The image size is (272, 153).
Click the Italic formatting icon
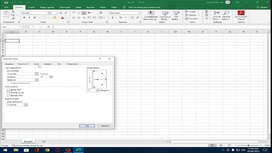[29, 17]
